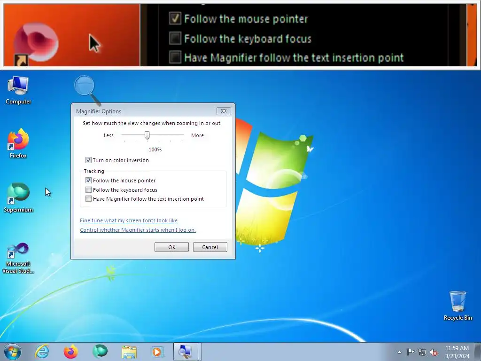
Task: Open the Computer desktop icon
Action: click(x=18, y=91)
